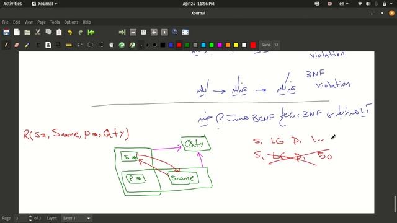Screen dimensions: 397x223
Task: Increase page number with up stepper
Action: click(30, 216)
